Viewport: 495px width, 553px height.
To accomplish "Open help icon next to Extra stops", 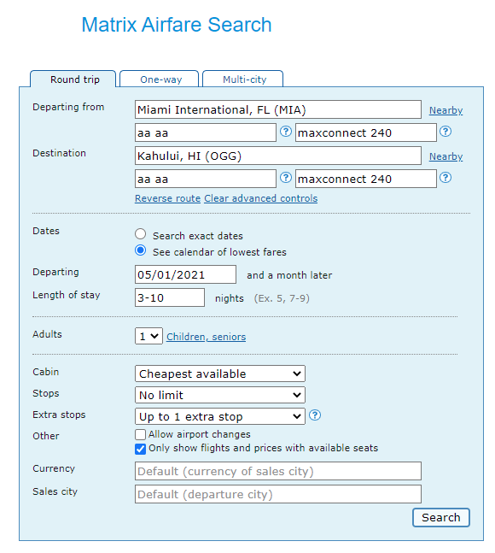I will coord(315,415).
